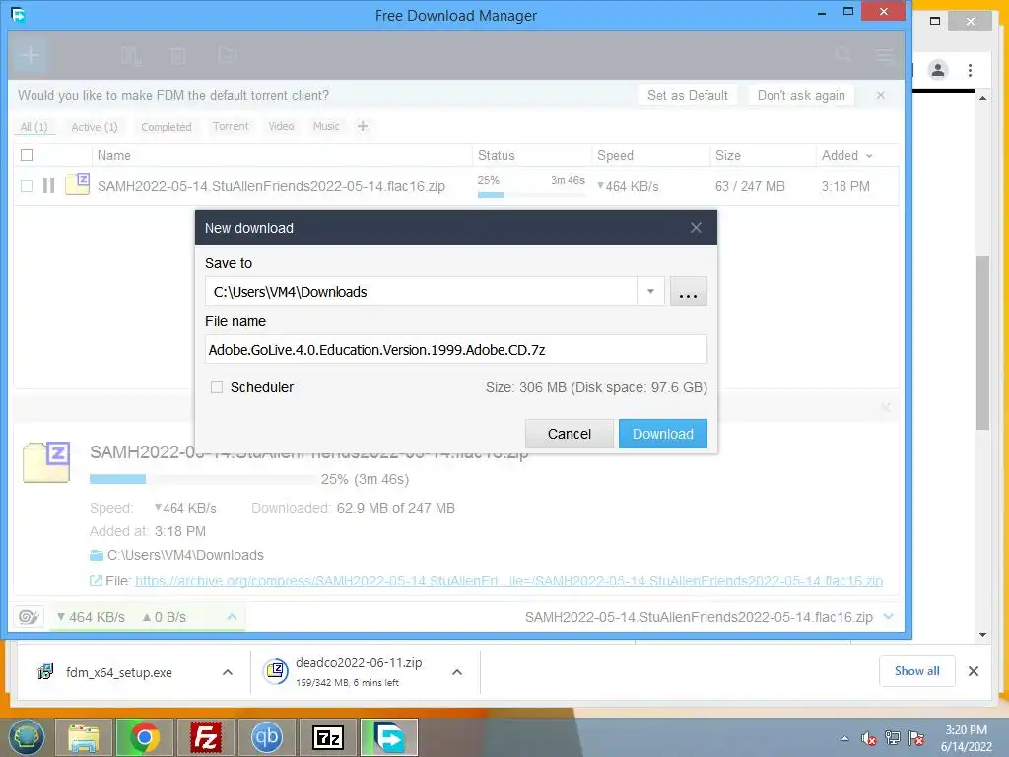Click the network tray icon
1009x757 pixels.
pyautogui.click(x=893, y=738)
